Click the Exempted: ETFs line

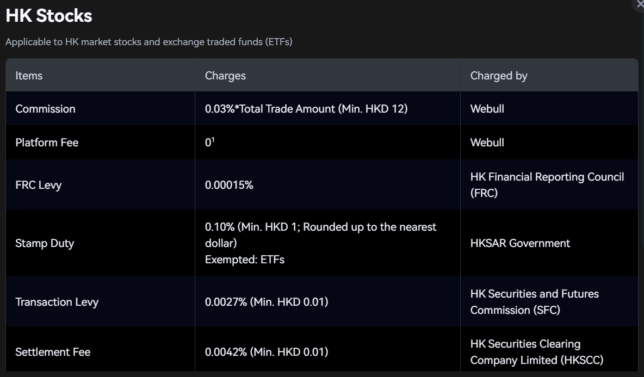[x=245, y=259]
